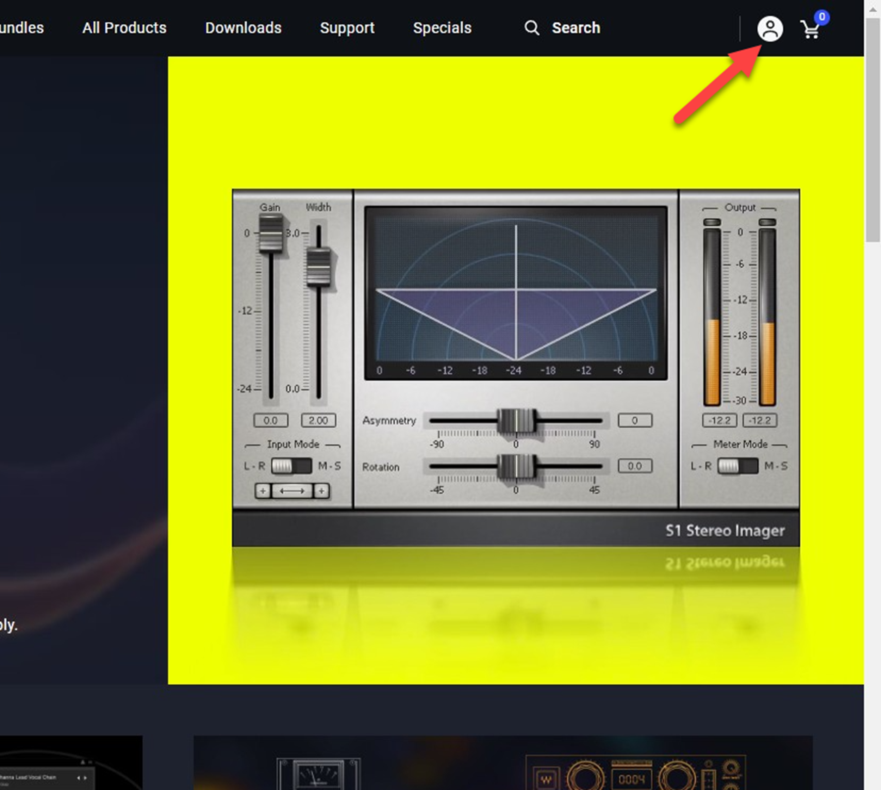The height and width of the screenshot is (790, 881).
Task: Open the Bundles menu item
Action: pyautogui.click(x=21, y=28)
